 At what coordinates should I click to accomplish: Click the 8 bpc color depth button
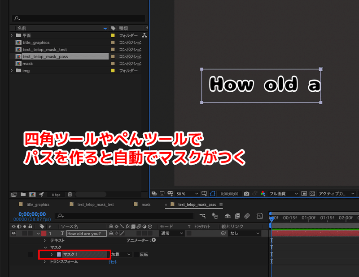56,195
